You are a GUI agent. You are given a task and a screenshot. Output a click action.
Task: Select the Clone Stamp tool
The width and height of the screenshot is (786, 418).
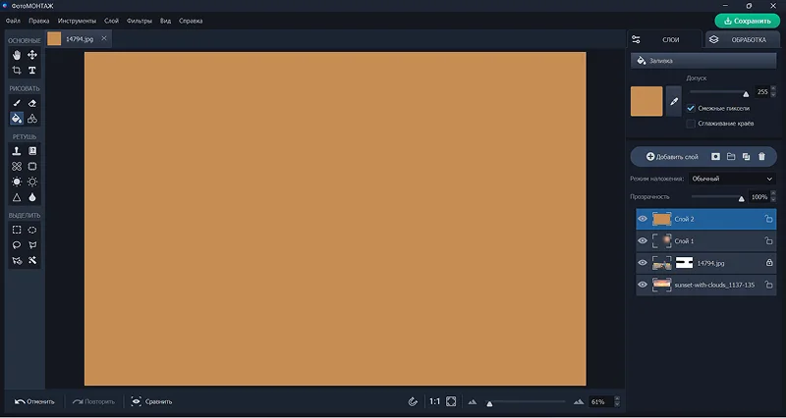click(x=17, y=151)
